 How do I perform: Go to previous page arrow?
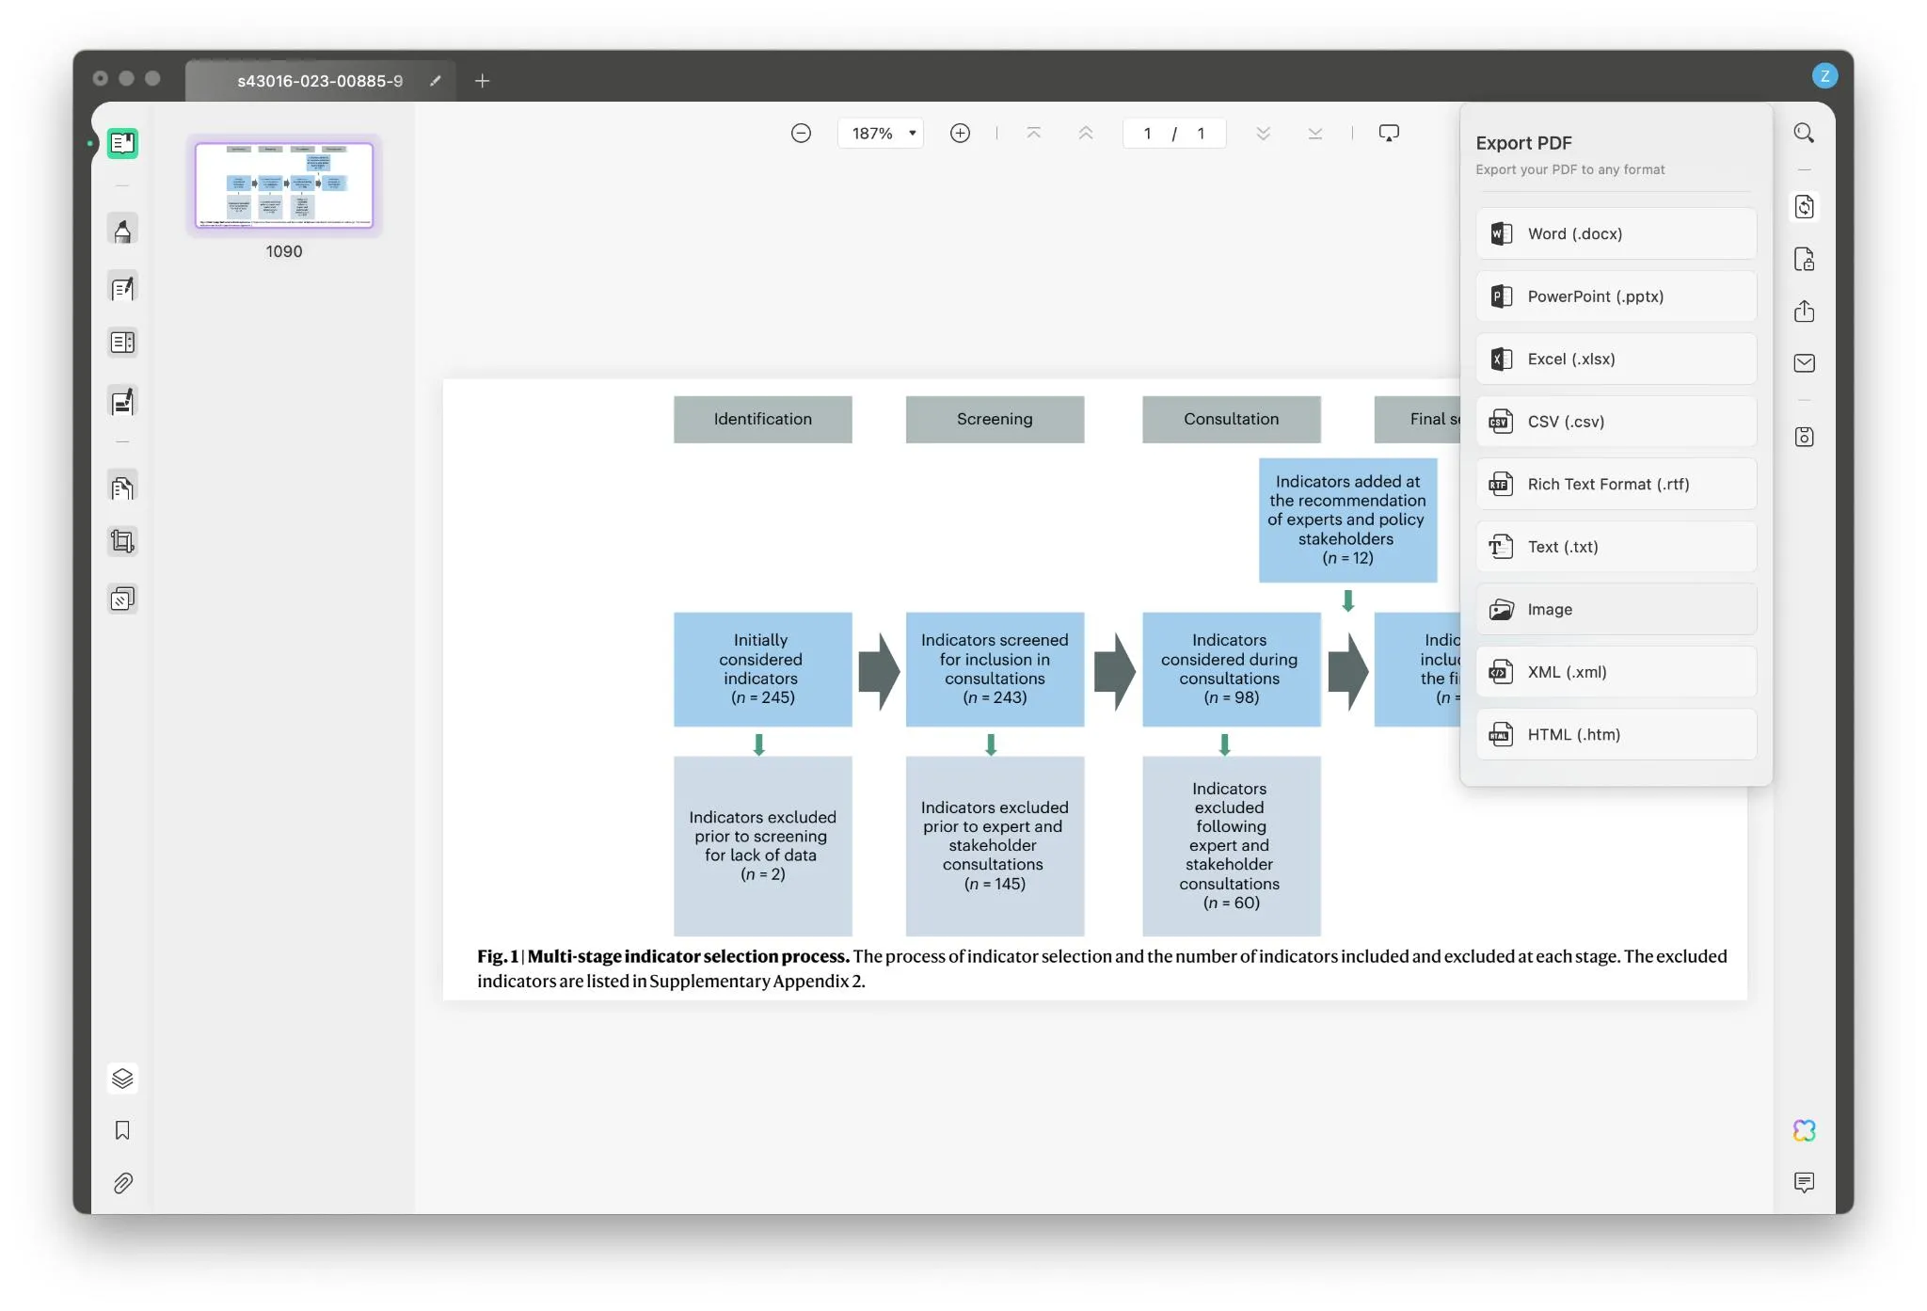coord(1085,134)
